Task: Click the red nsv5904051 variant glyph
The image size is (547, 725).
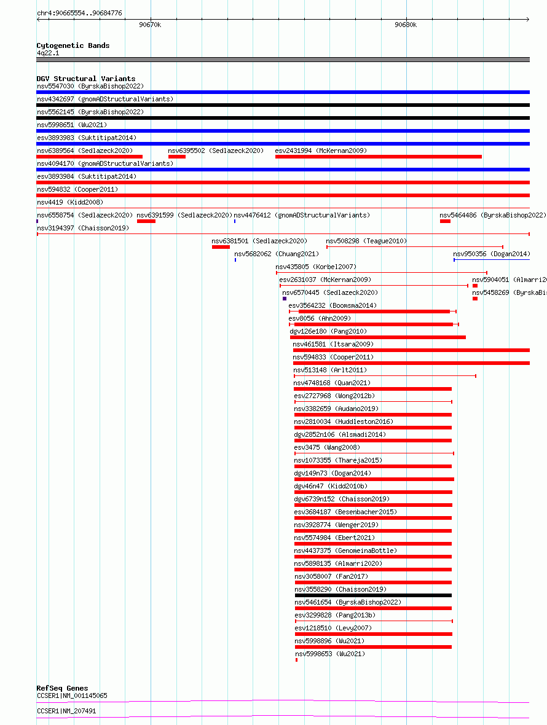Action: point(475,286)
